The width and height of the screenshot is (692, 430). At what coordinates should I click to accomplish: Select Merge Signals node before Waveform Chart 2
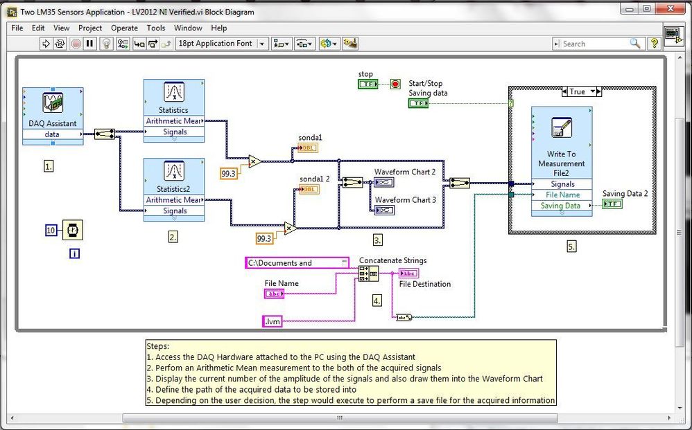[353, 182]
